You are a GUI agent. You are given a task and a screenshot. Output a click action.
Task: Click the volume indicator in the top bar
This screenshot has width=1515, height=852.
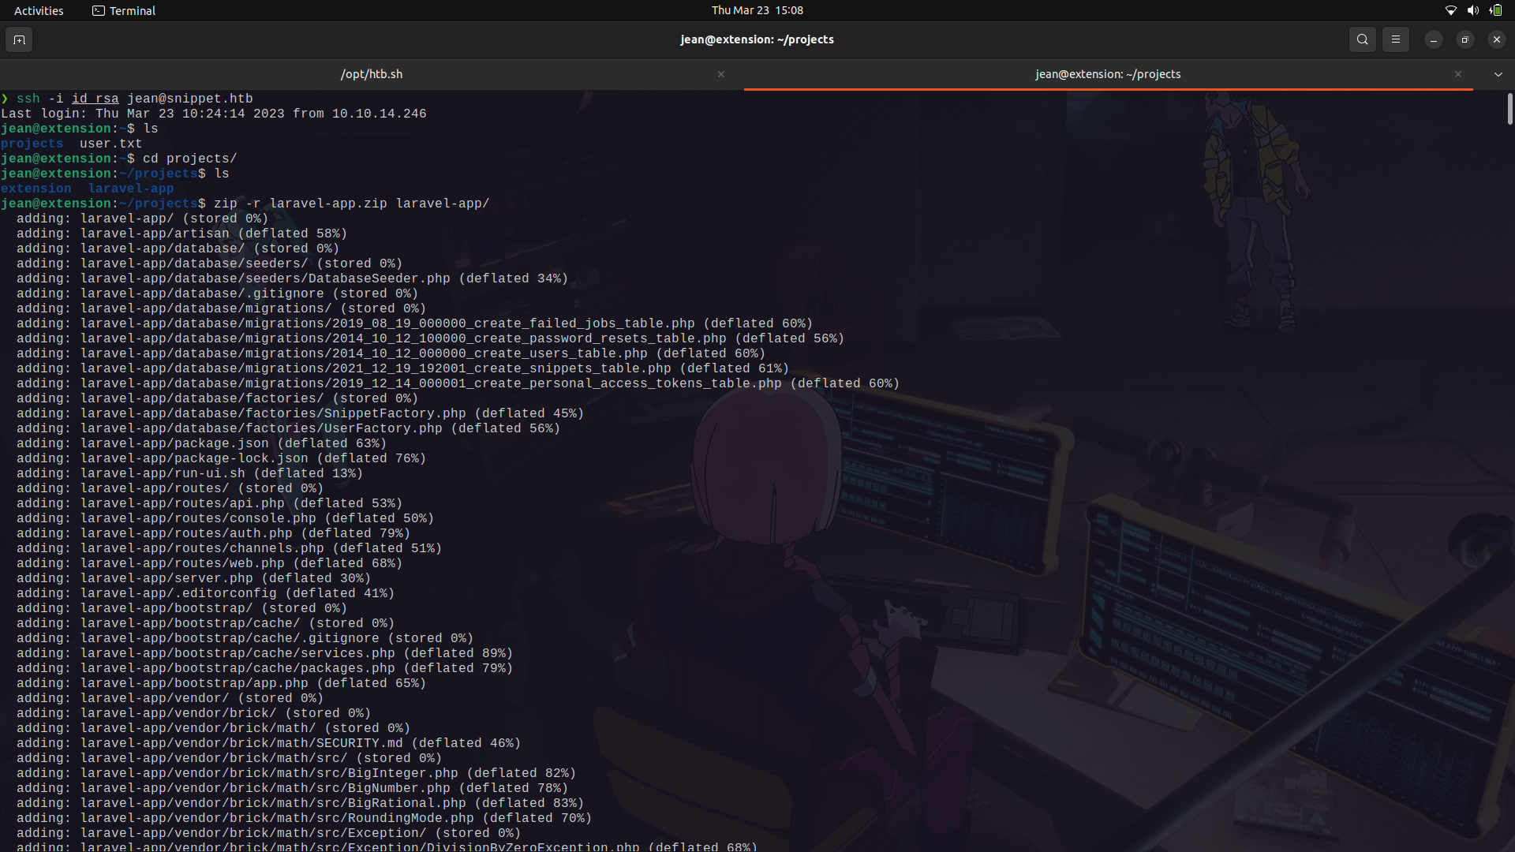pyautogui.click(x=1472, y=10)
